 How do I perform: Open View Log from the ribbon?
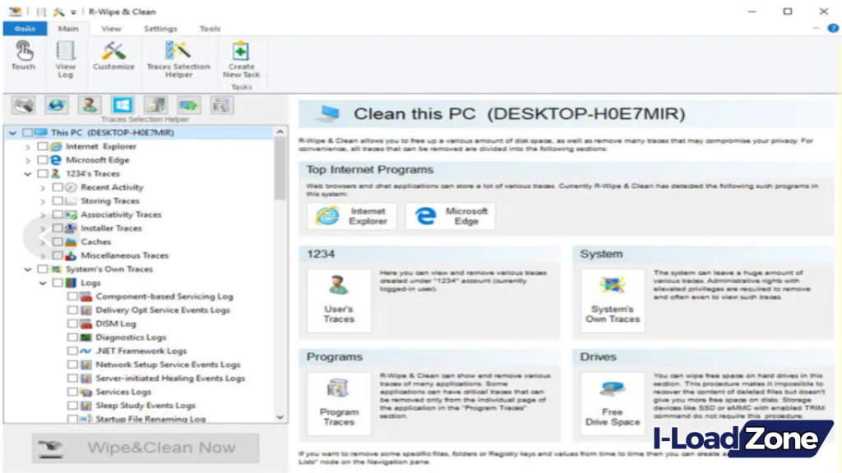pos(65,60)
